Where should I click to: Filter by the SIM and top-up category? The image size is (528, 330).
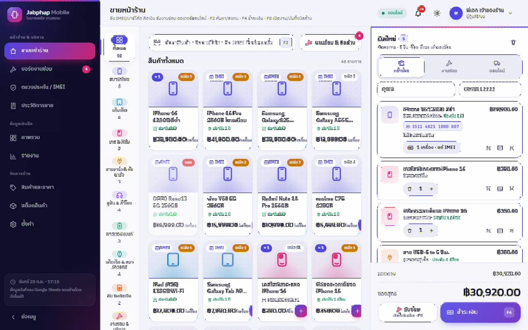pyautogui.click(x=119, y=294)
